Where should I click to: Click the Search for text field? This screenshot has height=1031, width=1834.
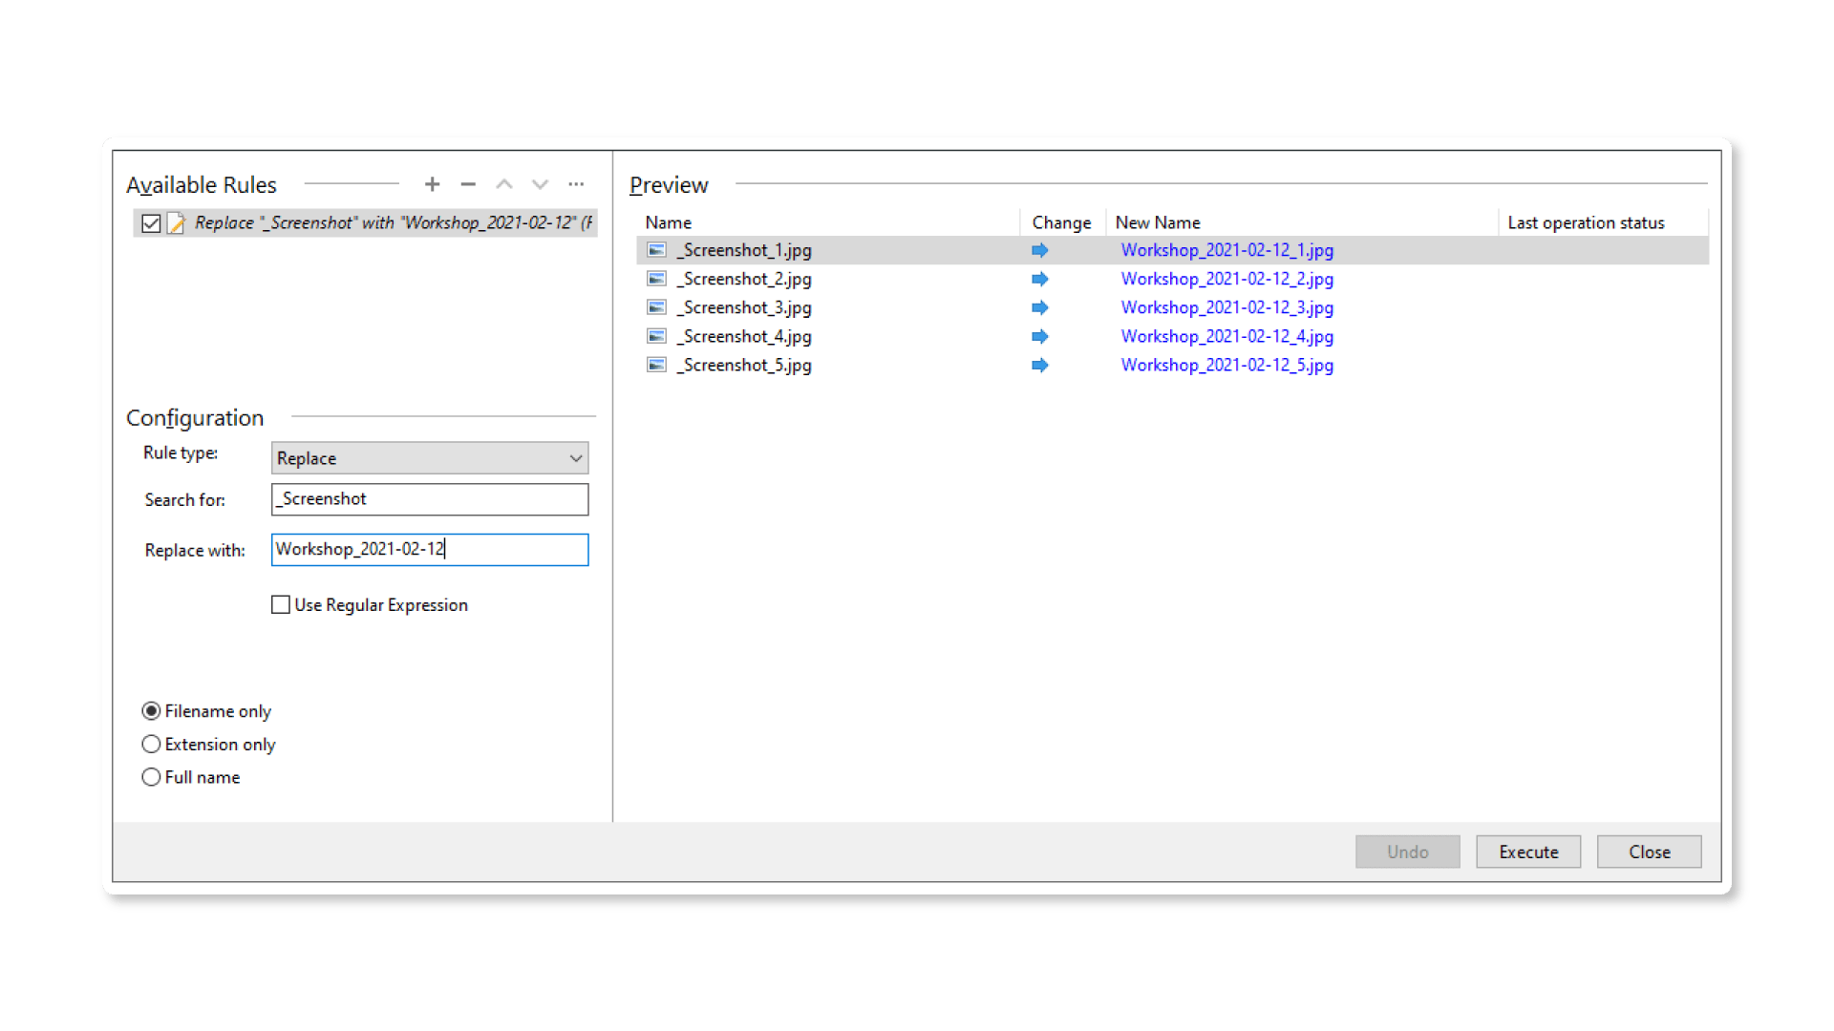(x=430, y=499)
